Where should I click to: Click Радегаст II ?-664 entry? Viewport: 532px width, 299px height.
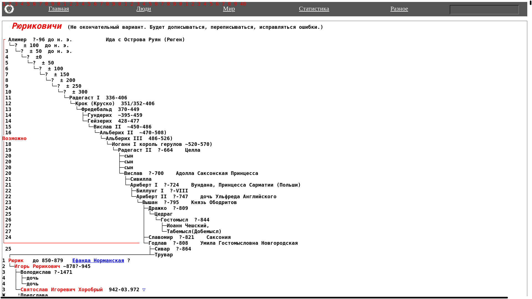[145, 150]
